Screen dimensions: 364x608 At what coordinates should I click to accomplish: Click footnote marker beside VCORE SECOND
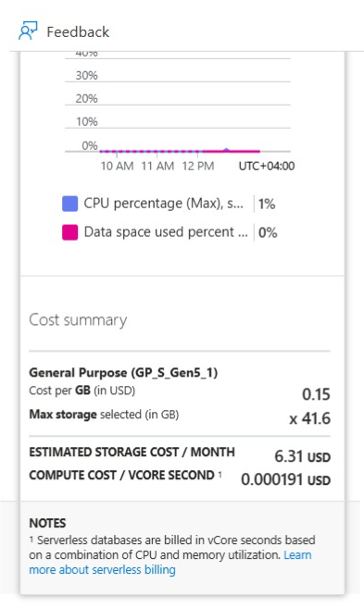point(220,474)
